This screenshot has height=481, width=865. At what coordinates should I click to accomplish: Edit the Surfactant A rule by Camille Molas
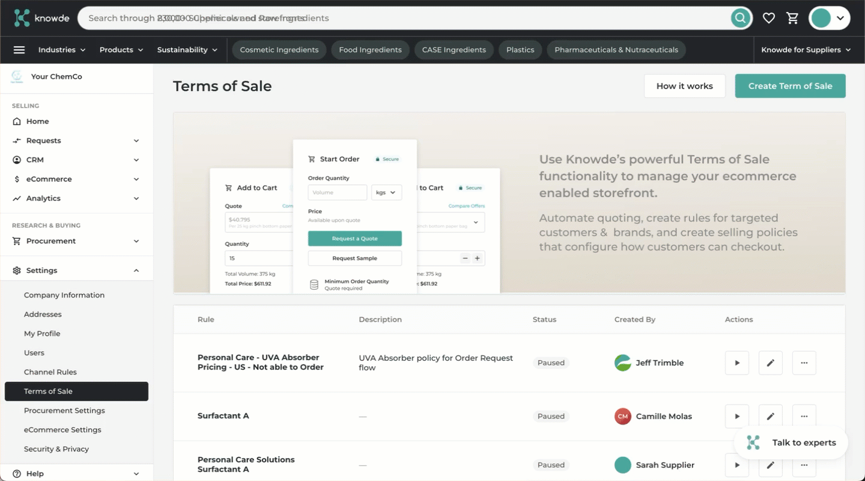tap(771, 416)
